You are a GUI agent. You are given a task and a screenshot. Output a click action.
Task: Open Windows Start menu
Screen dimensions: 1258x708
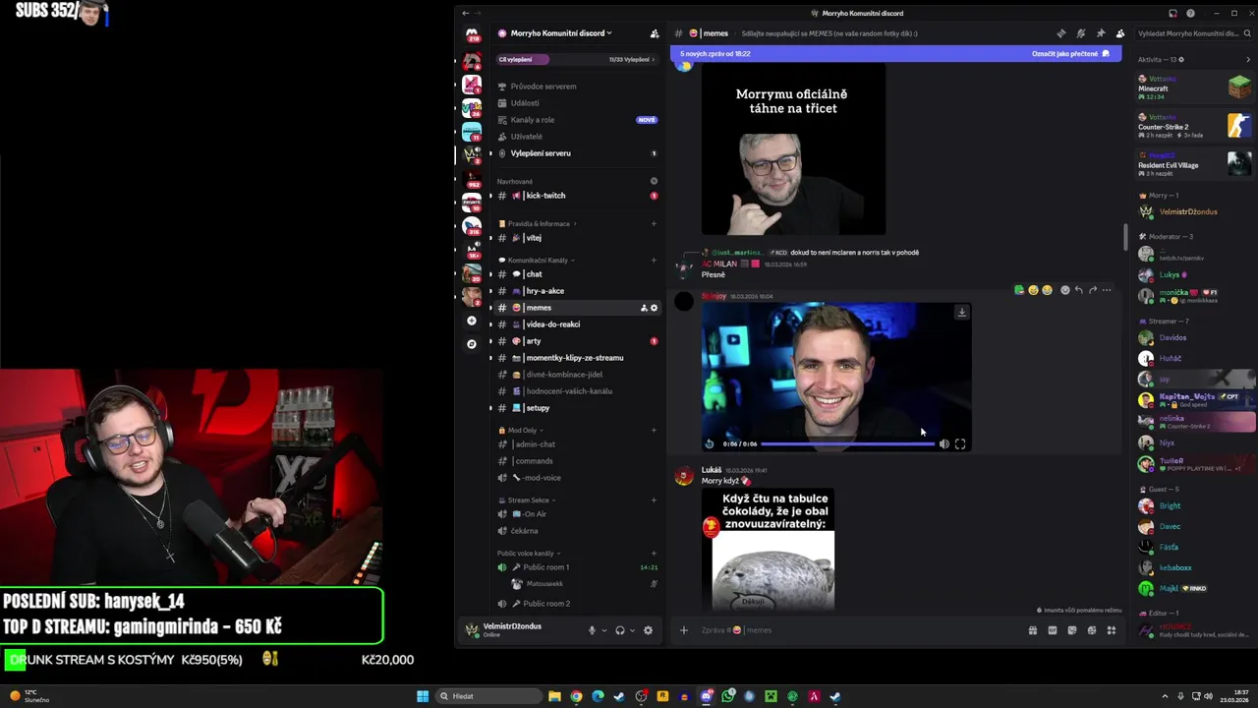click(423, 696)
